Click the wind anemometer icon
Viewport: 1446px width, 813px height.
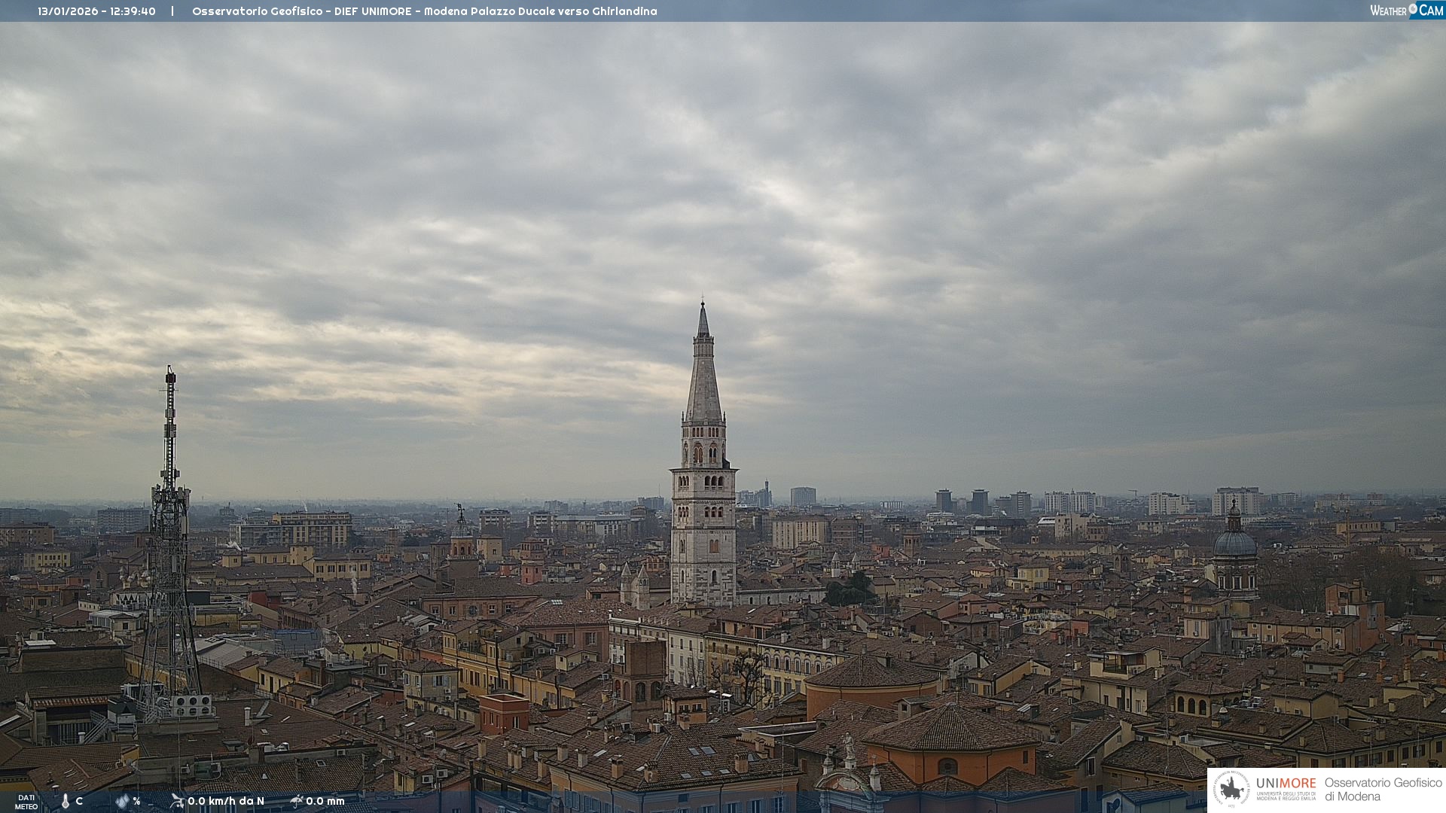pyautogui.click(x=177, y=801)
